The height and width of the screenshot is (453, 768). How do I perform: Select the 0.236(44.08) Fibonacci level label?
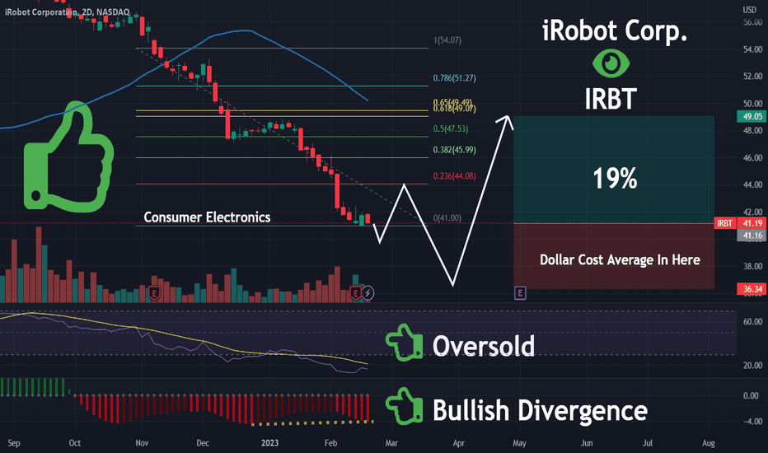[454, 175]
